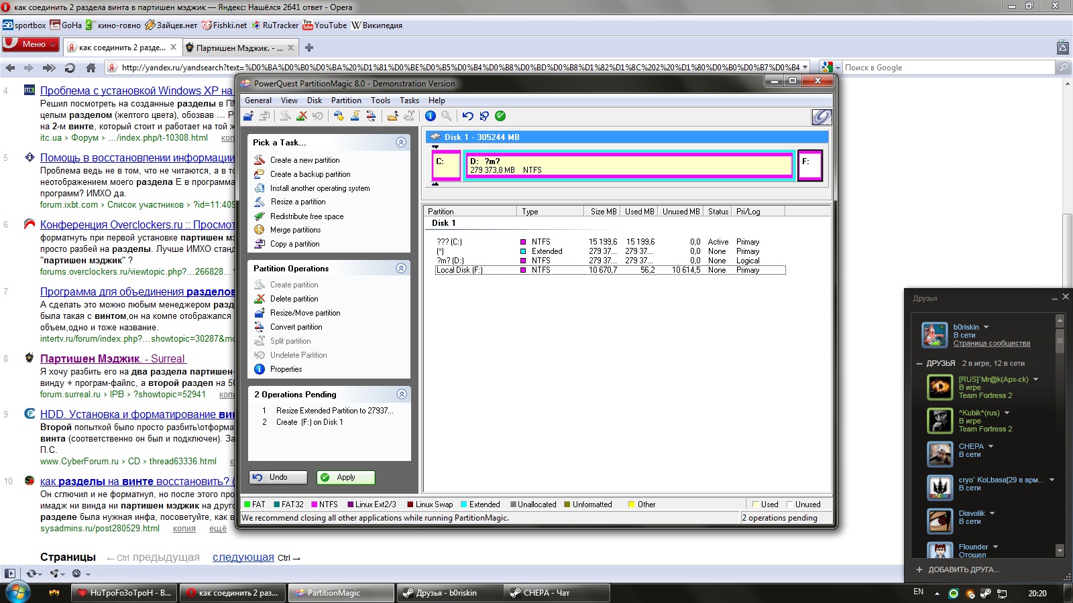The width and height of the screenshot is (1073, 603).
Task: Select pending operation Create (F:) on Disk 1
Action: pos(309,422)
